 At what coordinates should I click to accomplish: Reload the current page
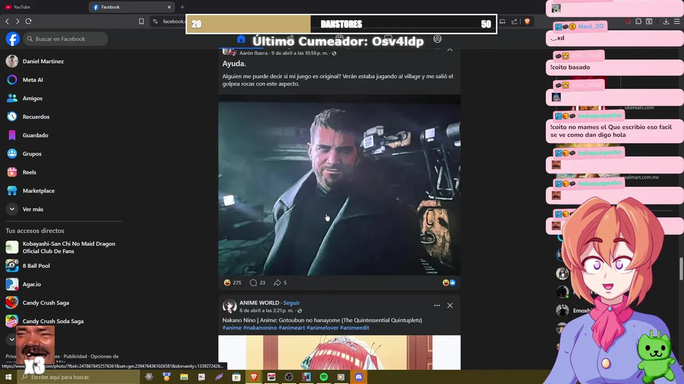click(x=28, y=21)
